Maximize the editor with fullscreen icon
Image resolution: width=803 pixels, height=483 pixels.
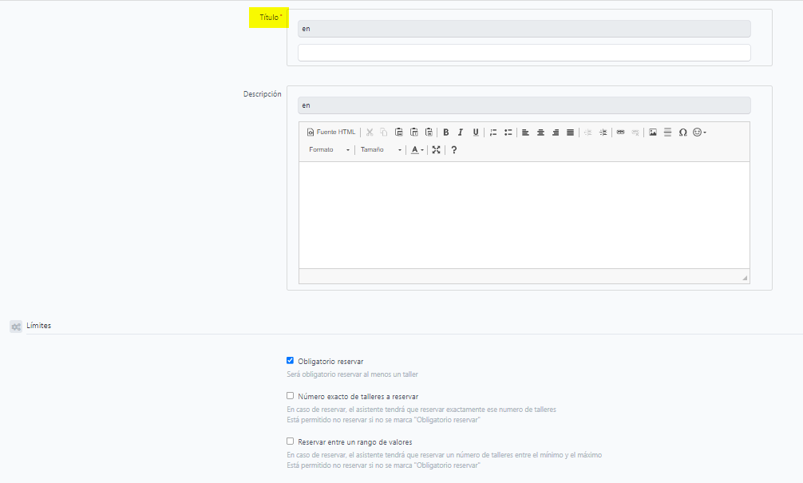point(436,149)
